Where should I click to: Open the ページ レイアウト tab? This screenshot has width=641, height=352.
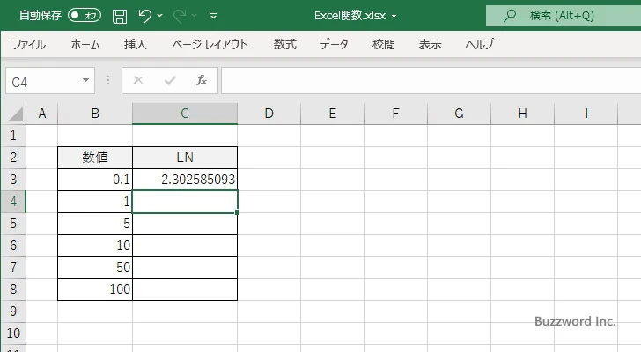(x=210, y=44)
